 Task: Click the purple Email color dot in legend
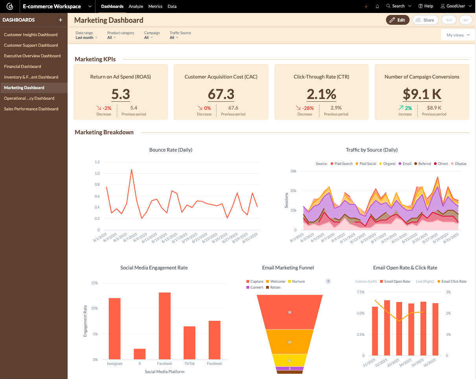click(x=399, y=163)
